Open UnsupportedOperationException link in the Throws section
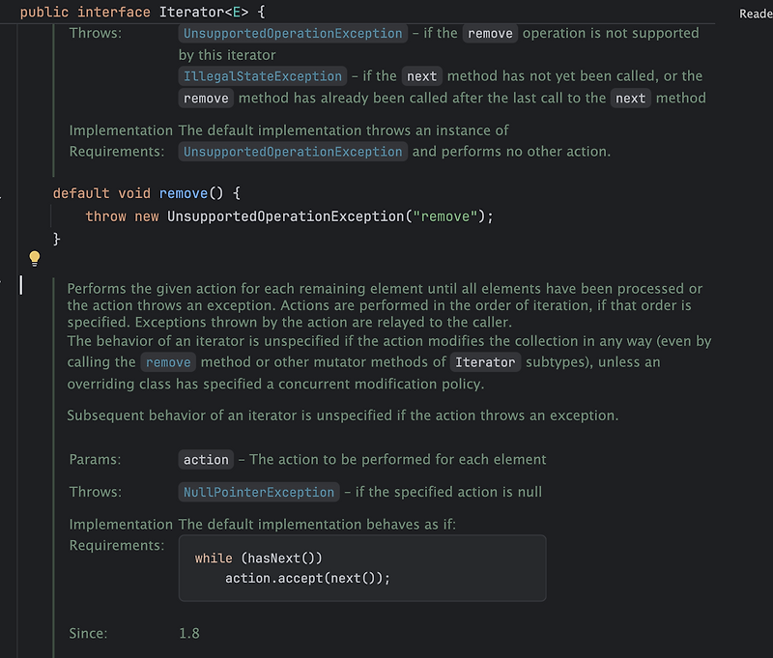Screen dimensions: 773x658 293,34
